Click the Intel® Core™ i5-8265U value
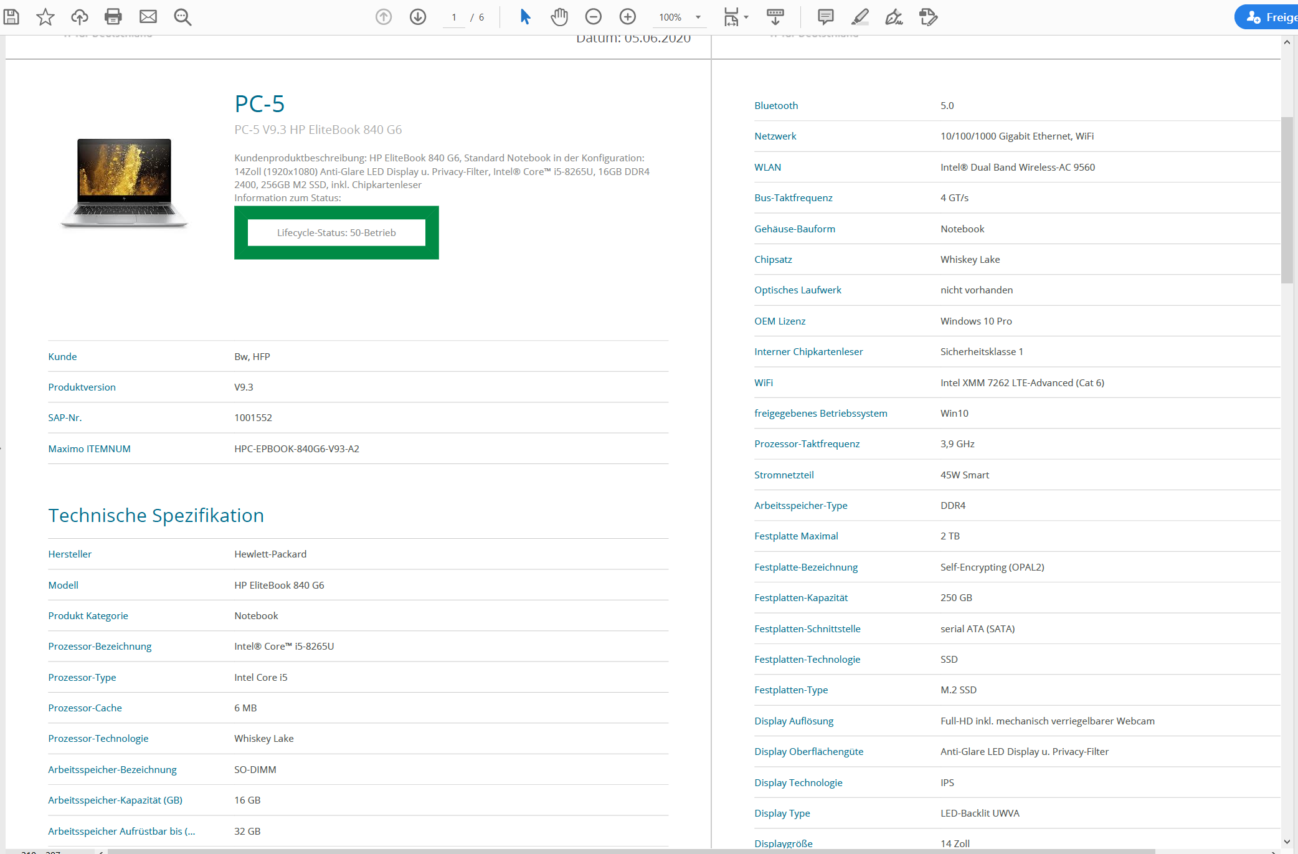Viewport: 1298px width, 854px height. 284,646
